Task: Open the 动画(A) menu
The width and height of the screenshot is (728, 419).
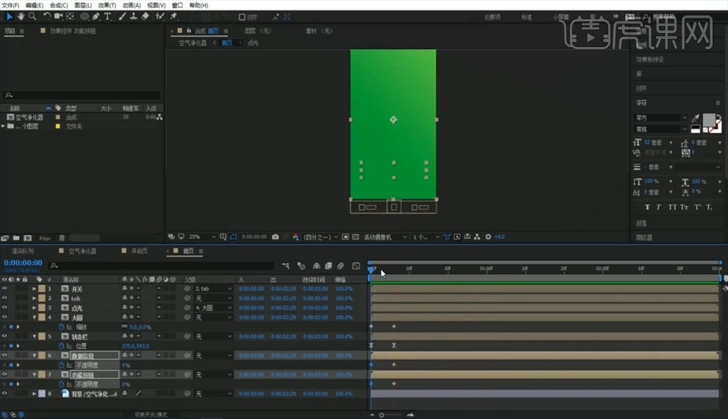Action: coord(132,5)
